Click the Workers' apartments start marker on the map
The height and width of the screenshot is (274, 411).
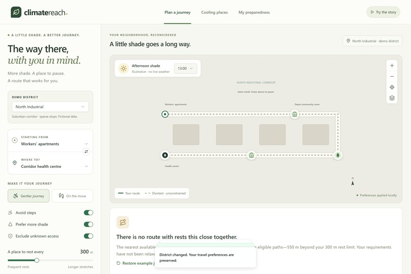[165, 114]
